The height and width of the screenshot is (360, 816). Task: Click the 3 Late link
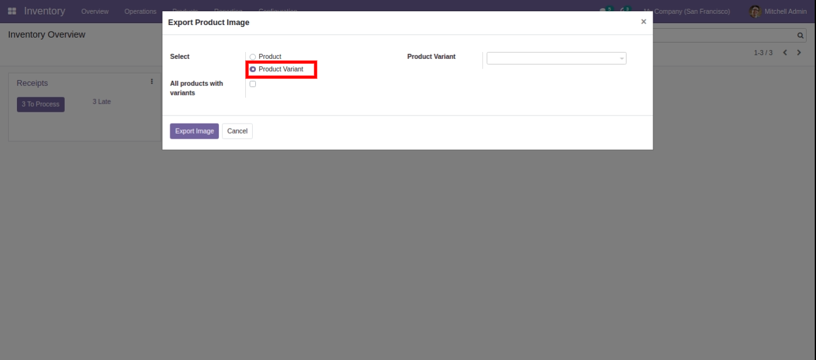click(101, 102)
